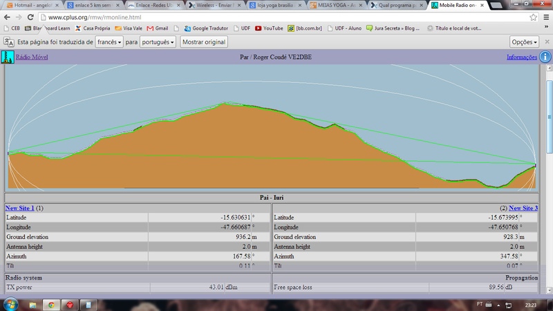Screen dimensions: 553x311
Task: Select the -15.673995 latitude value
Action: 503,218
